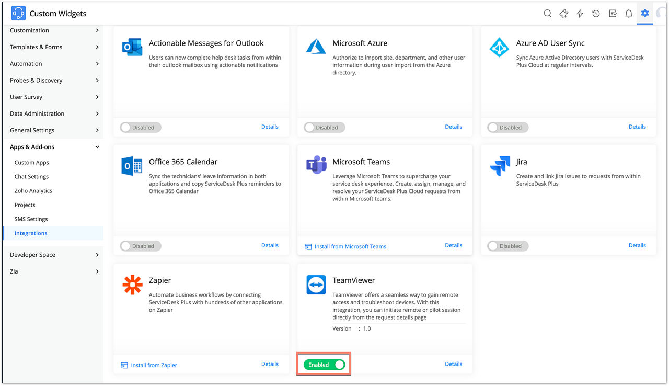Open Details for Office 365 Calendar

point(270,245)
